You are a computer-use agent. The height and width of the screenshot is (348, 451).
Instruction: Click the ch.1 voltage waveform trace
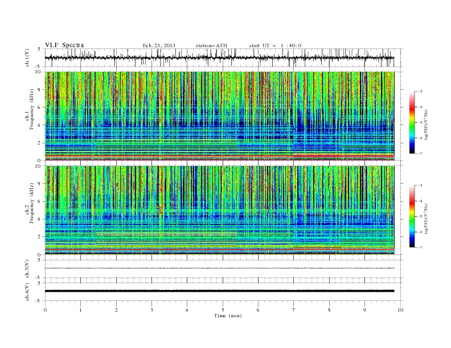pyautogui.click(x=219, y=57)
